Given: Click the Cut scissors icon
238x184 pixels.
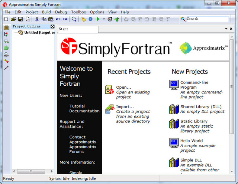Looking at the screenshot, I should coord(37,19).
